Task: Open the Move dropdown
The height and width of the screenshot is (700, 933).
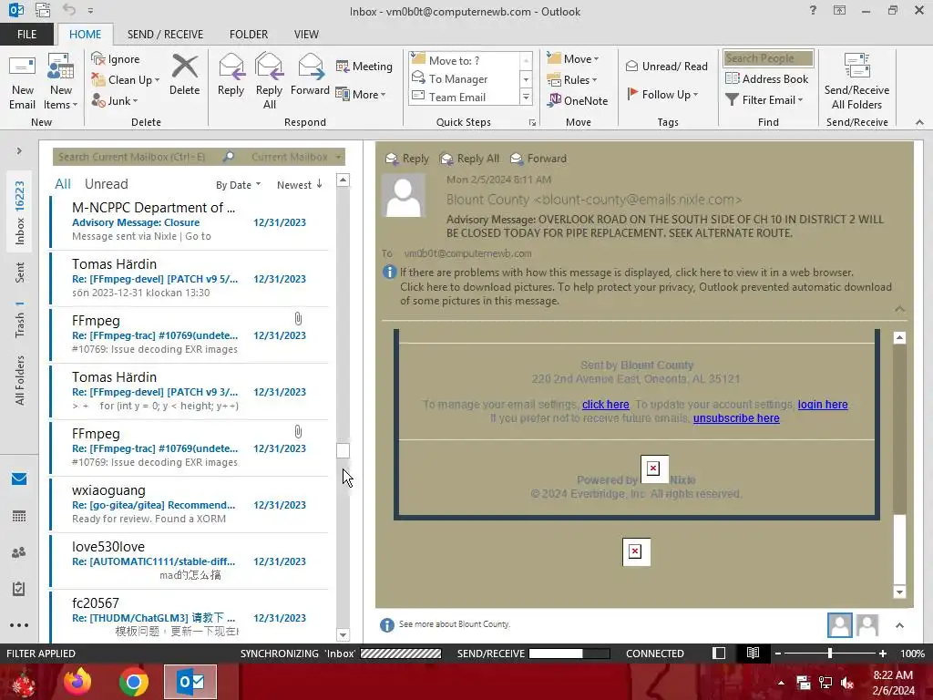Action: coord(573,58)
